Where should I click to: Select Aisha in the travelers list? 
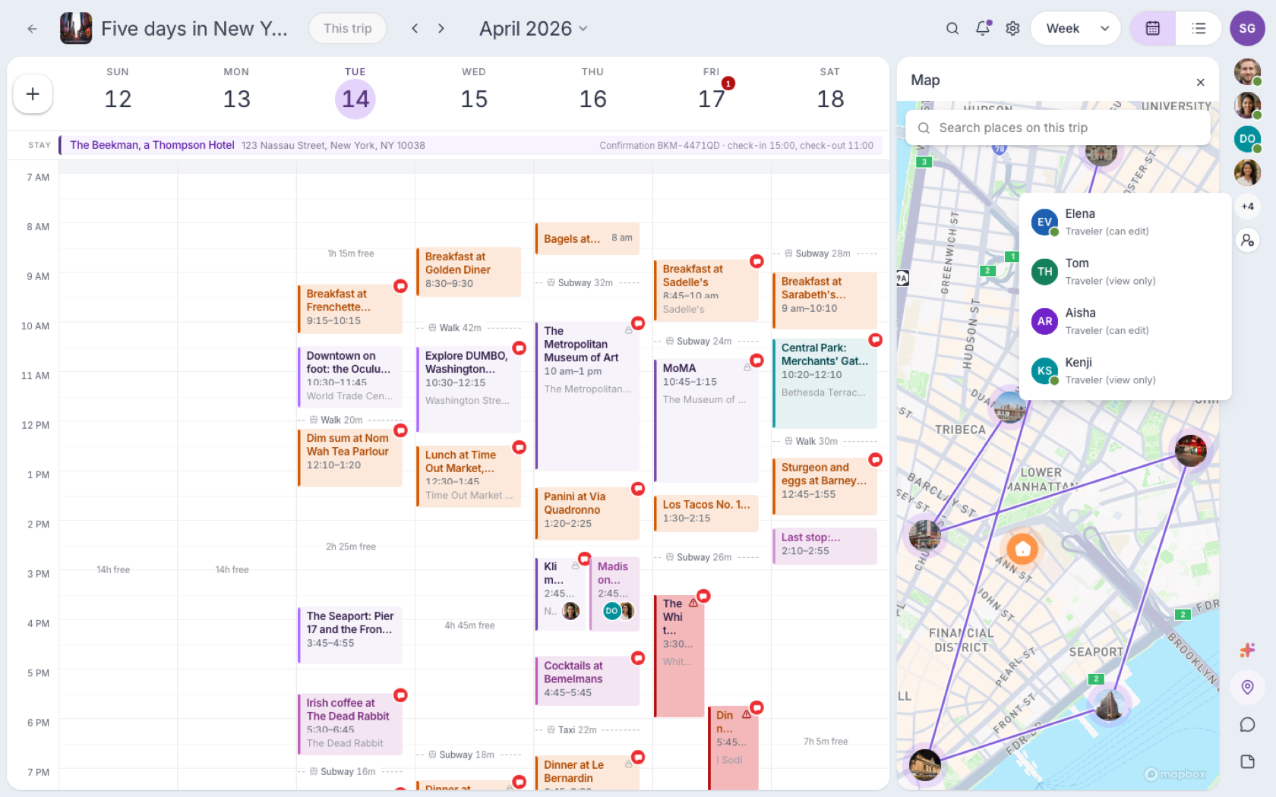pyautogui.click(x=1125, y=321)
